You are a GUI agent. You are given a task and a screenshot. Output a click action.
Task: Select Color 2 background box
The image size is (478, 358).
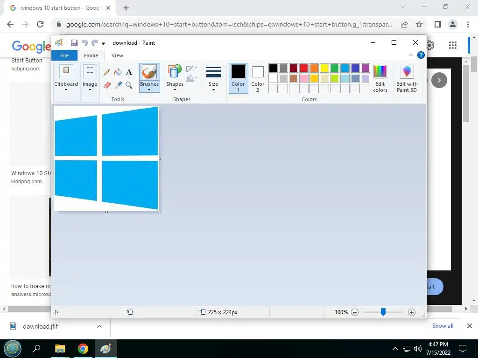tap(258, 78)
